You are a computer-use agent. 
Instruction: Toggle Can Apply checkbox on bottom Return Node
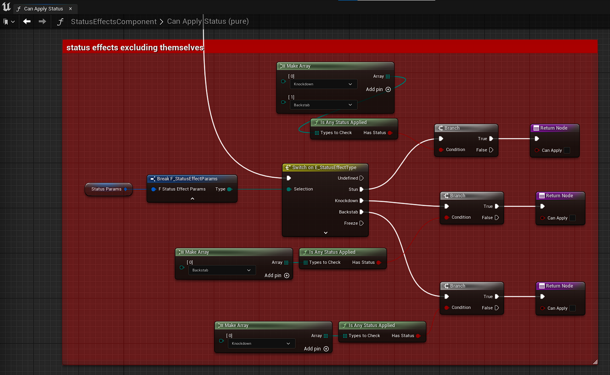tap(573, 308)
